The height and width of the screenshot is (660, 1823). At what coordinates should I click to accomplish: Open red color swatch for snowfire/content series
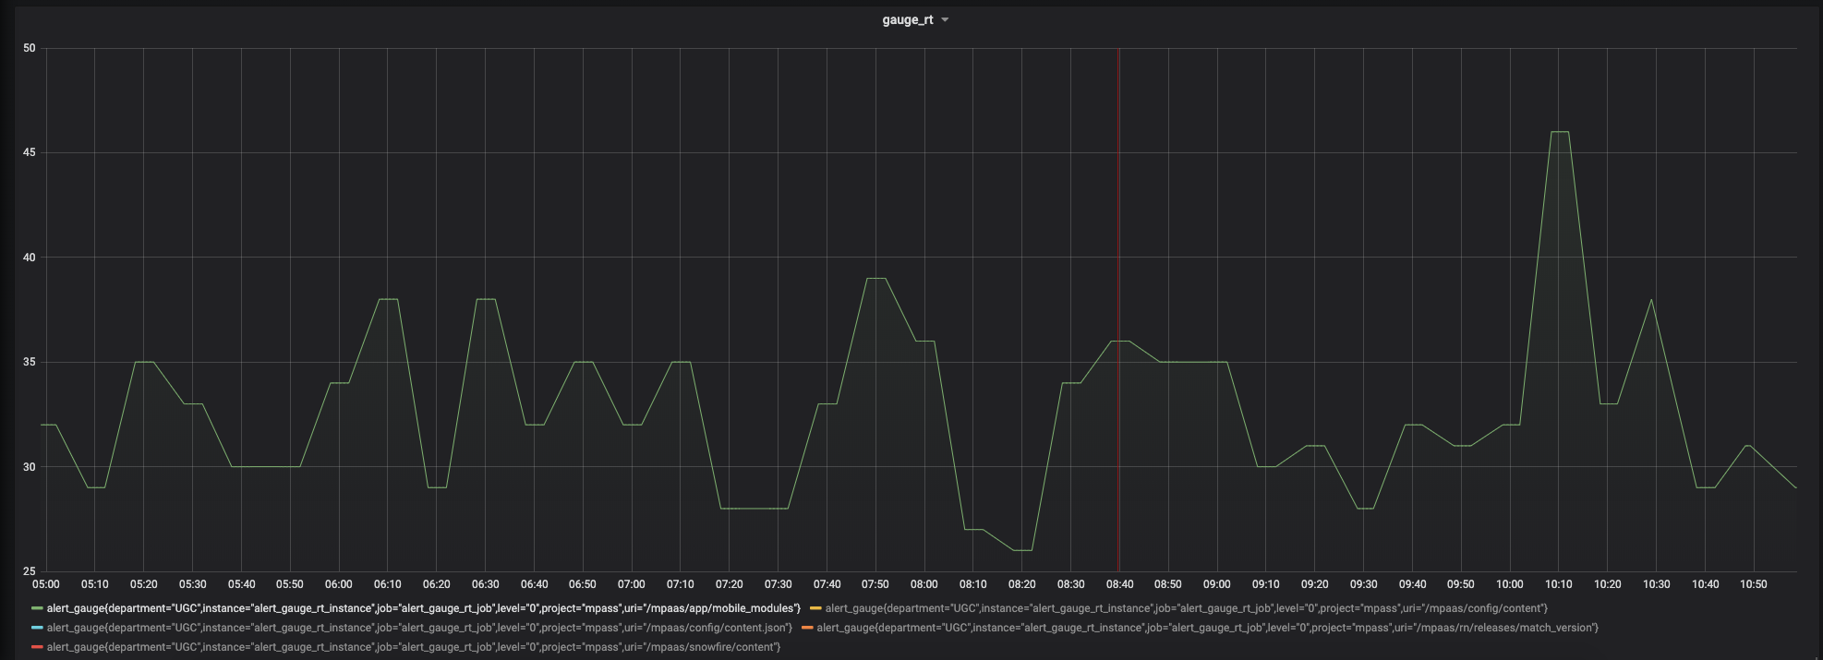(x=37, y=647)
